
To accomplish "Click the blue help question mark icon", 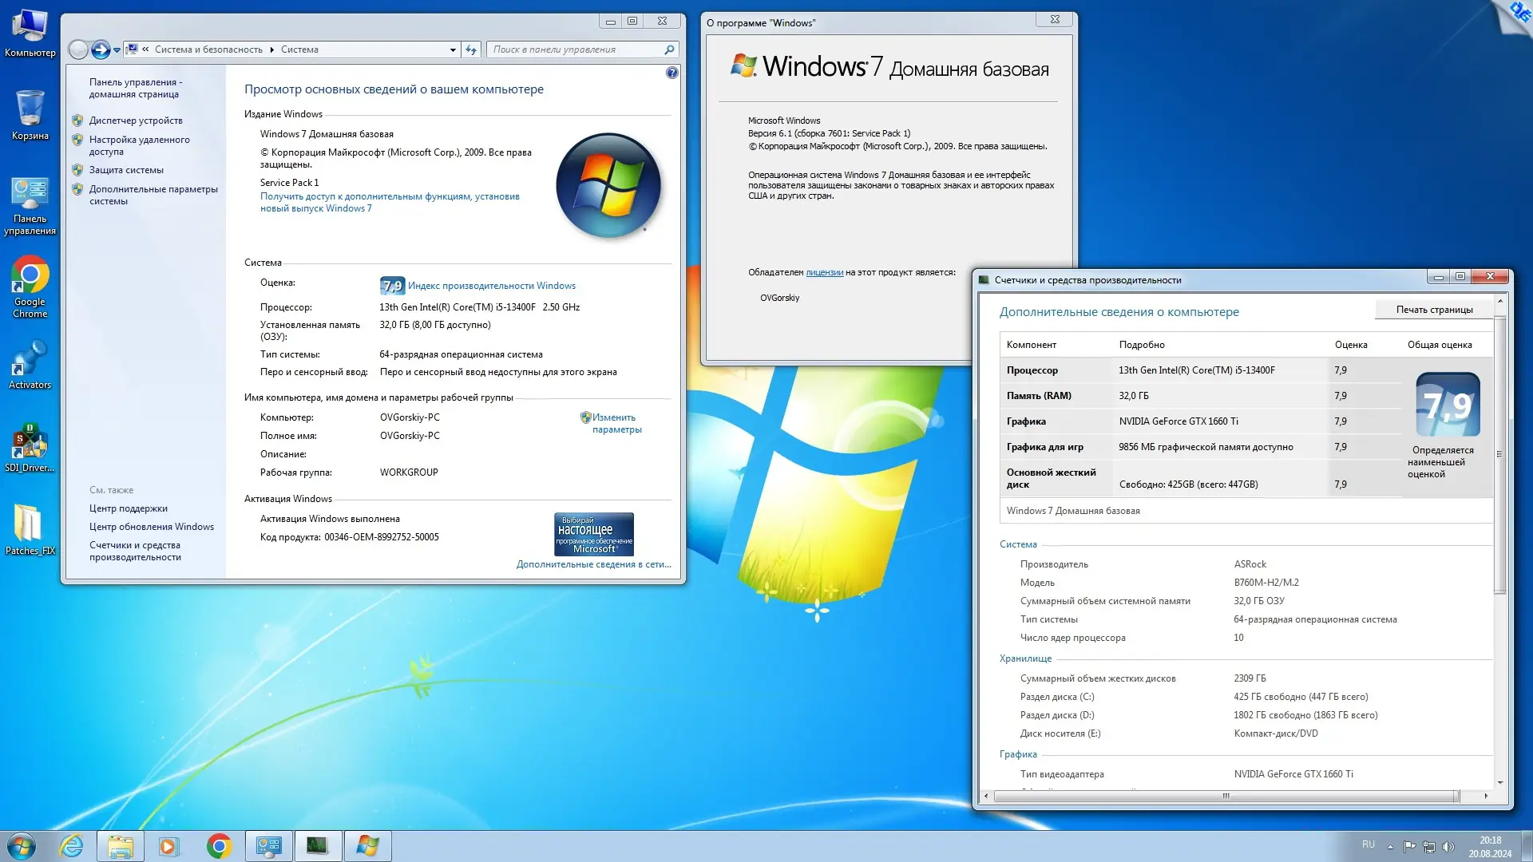I will tap(671, 73).
